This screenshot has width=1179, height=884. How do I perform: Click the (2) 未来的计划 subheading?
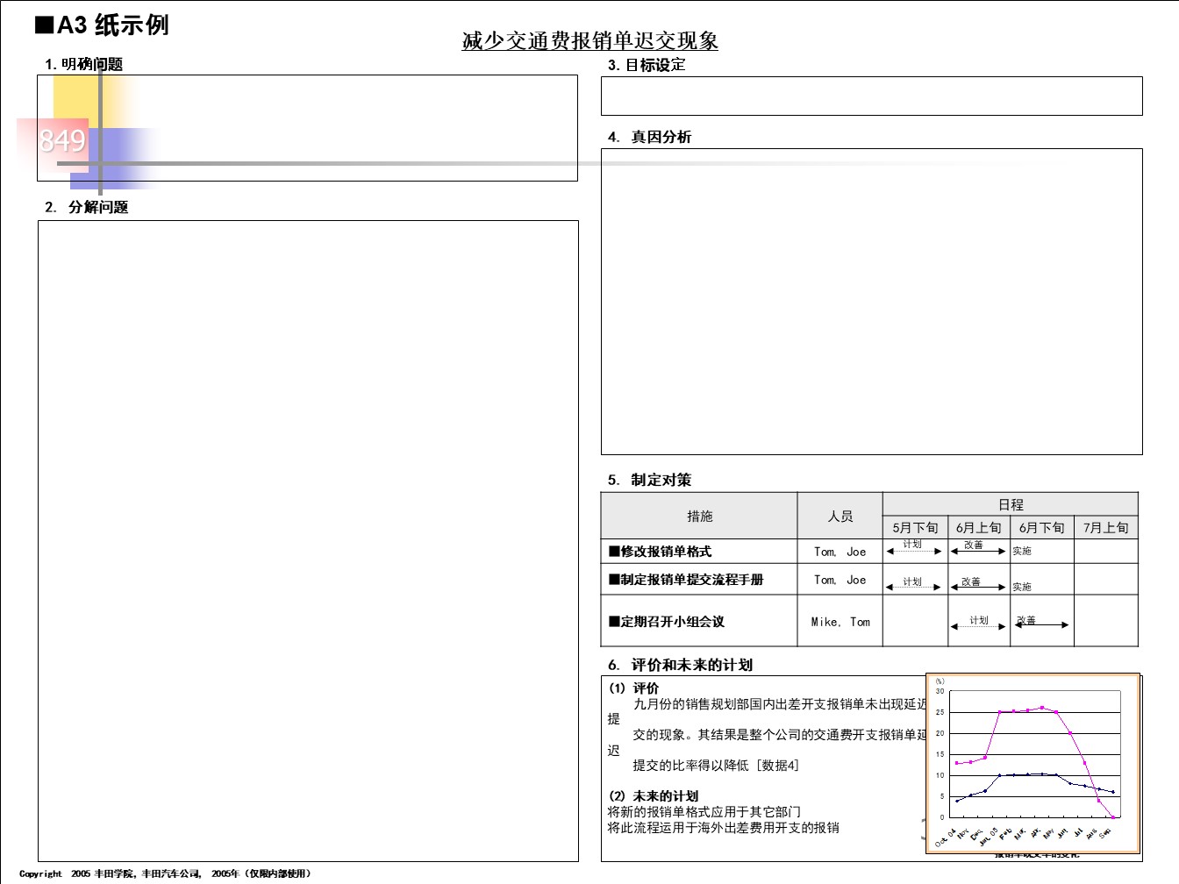coord(654,796)
